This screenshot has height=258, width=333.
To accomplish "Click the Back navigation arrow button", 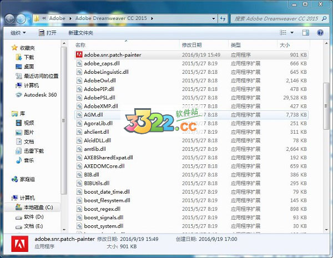I will [9, 19].
